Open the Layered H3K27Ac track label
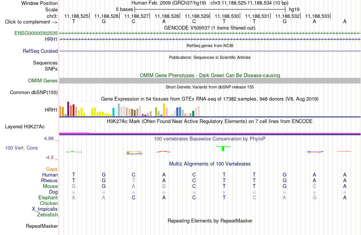Viewport: 361px width, 235px height. click(25, 127)
